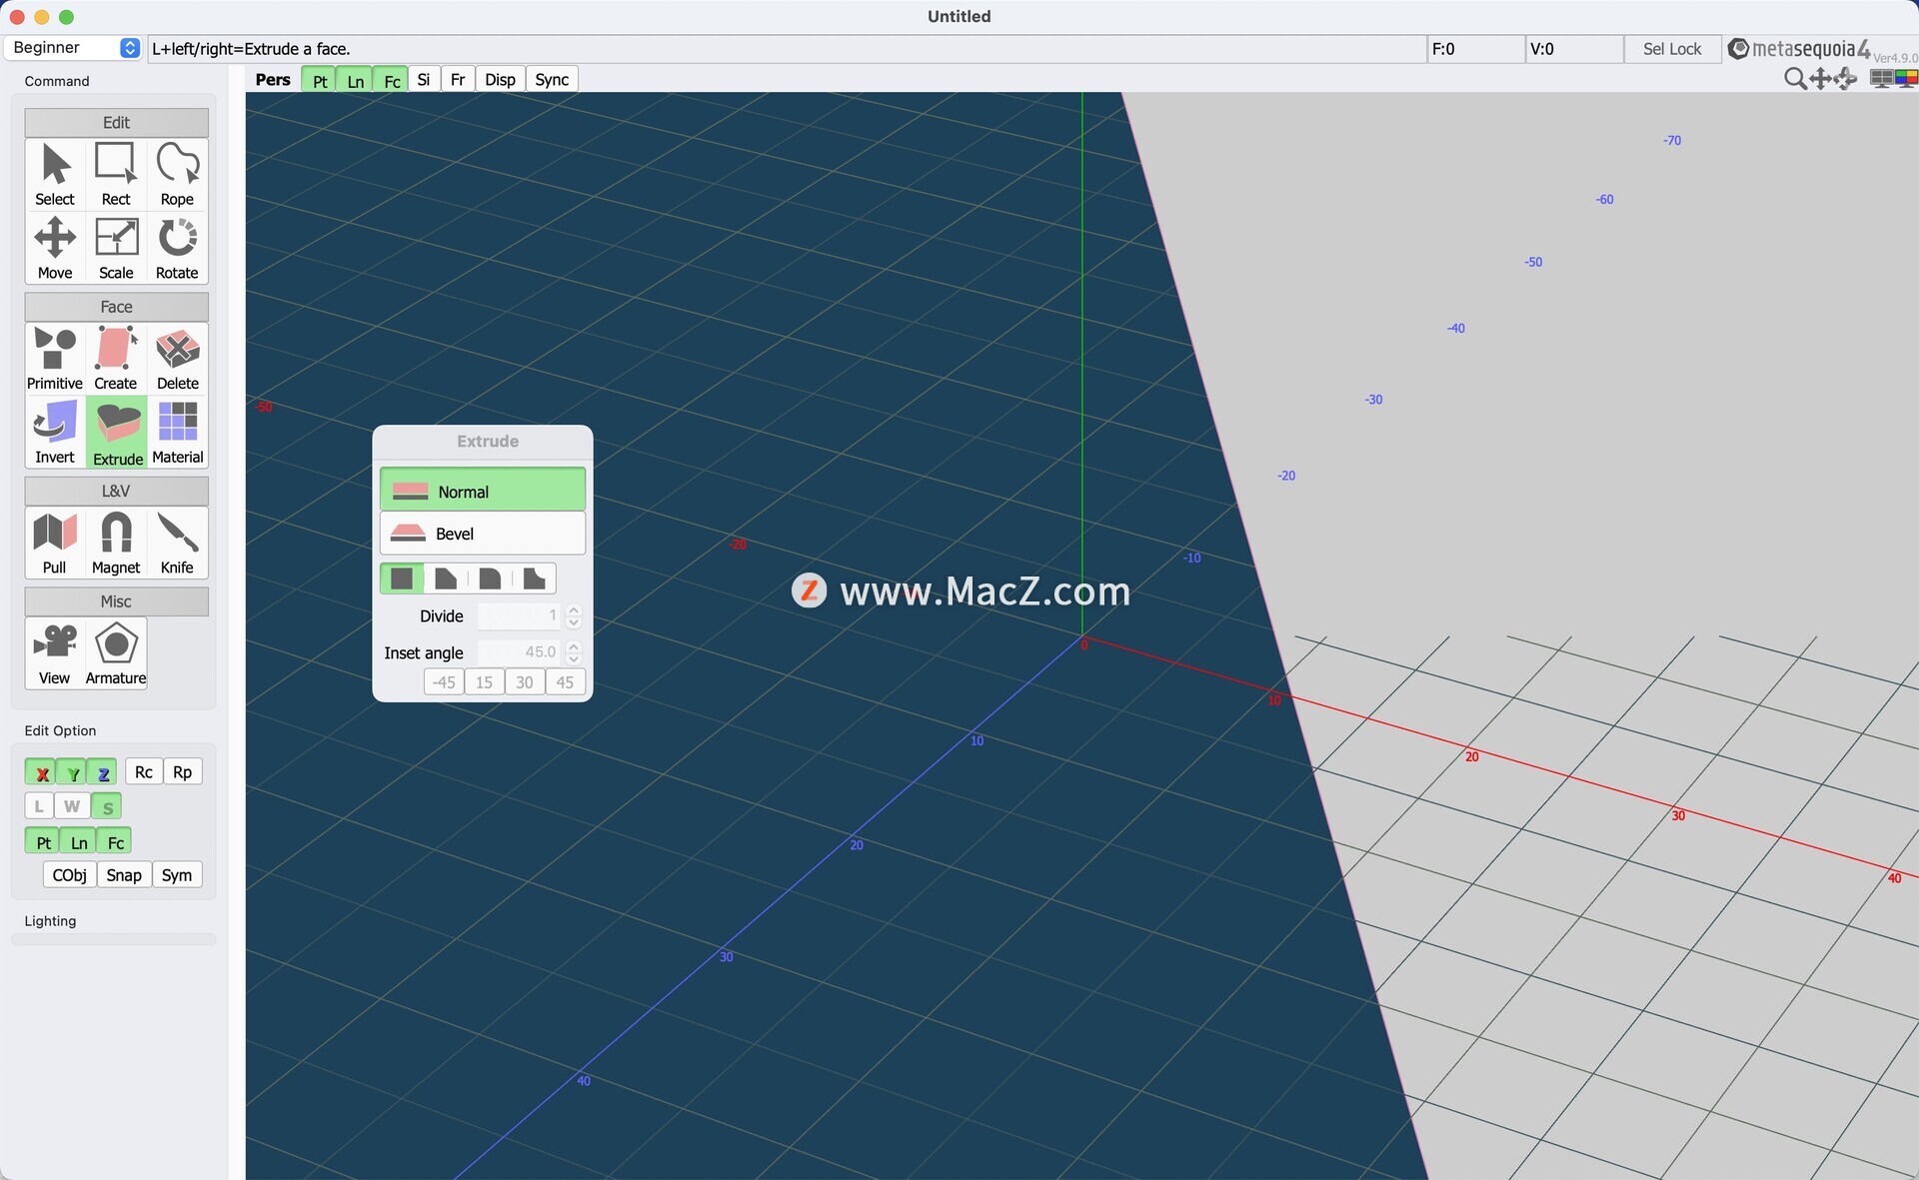Screen dimensions: 1919x1180
Task: Activate the Scale tool
Action: tap(116, 248)
